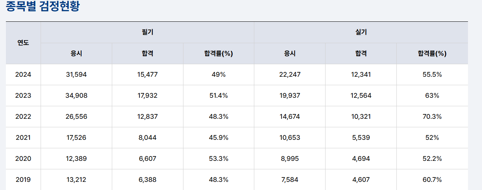Select value 34,908 in 2023 row
482x190 pixels.
[x=76, y=96]
